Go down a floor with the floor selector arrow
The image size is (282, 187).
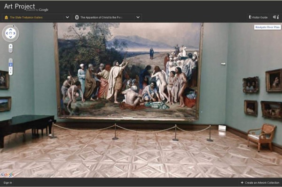tap(11, 73)
